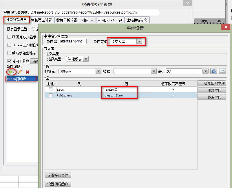Switch to 填报页面设置 tab

pyautogui.click(x=42, y=20)
